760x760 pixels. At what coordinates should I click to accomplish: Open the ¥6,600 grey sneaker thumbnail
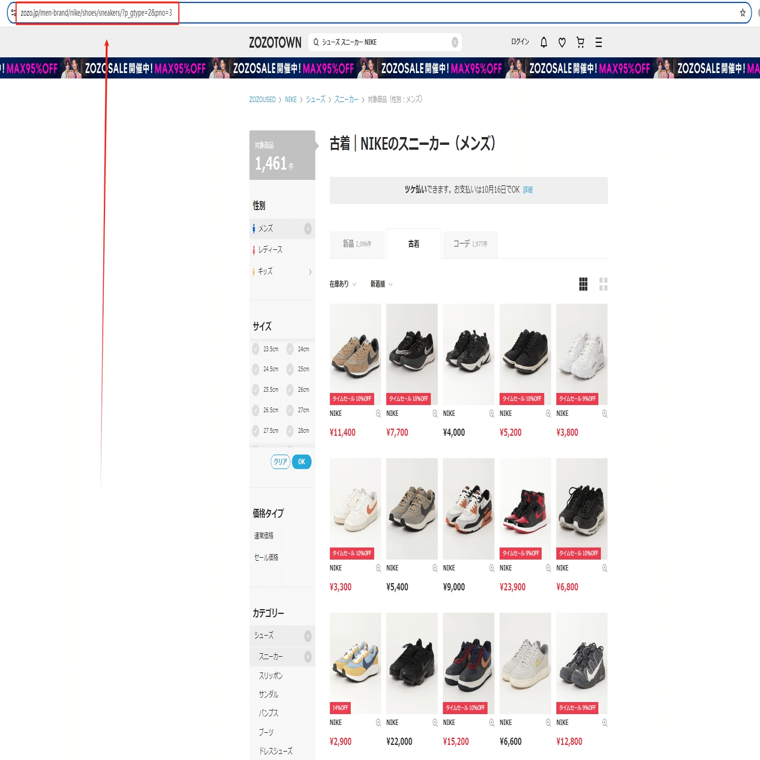525,663
